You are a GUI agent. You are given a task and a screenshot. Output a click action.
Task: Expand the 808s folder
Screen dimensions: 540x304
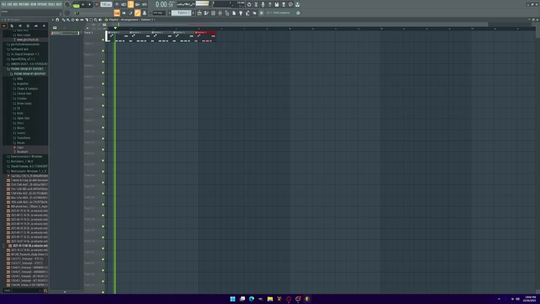point(20,79)
